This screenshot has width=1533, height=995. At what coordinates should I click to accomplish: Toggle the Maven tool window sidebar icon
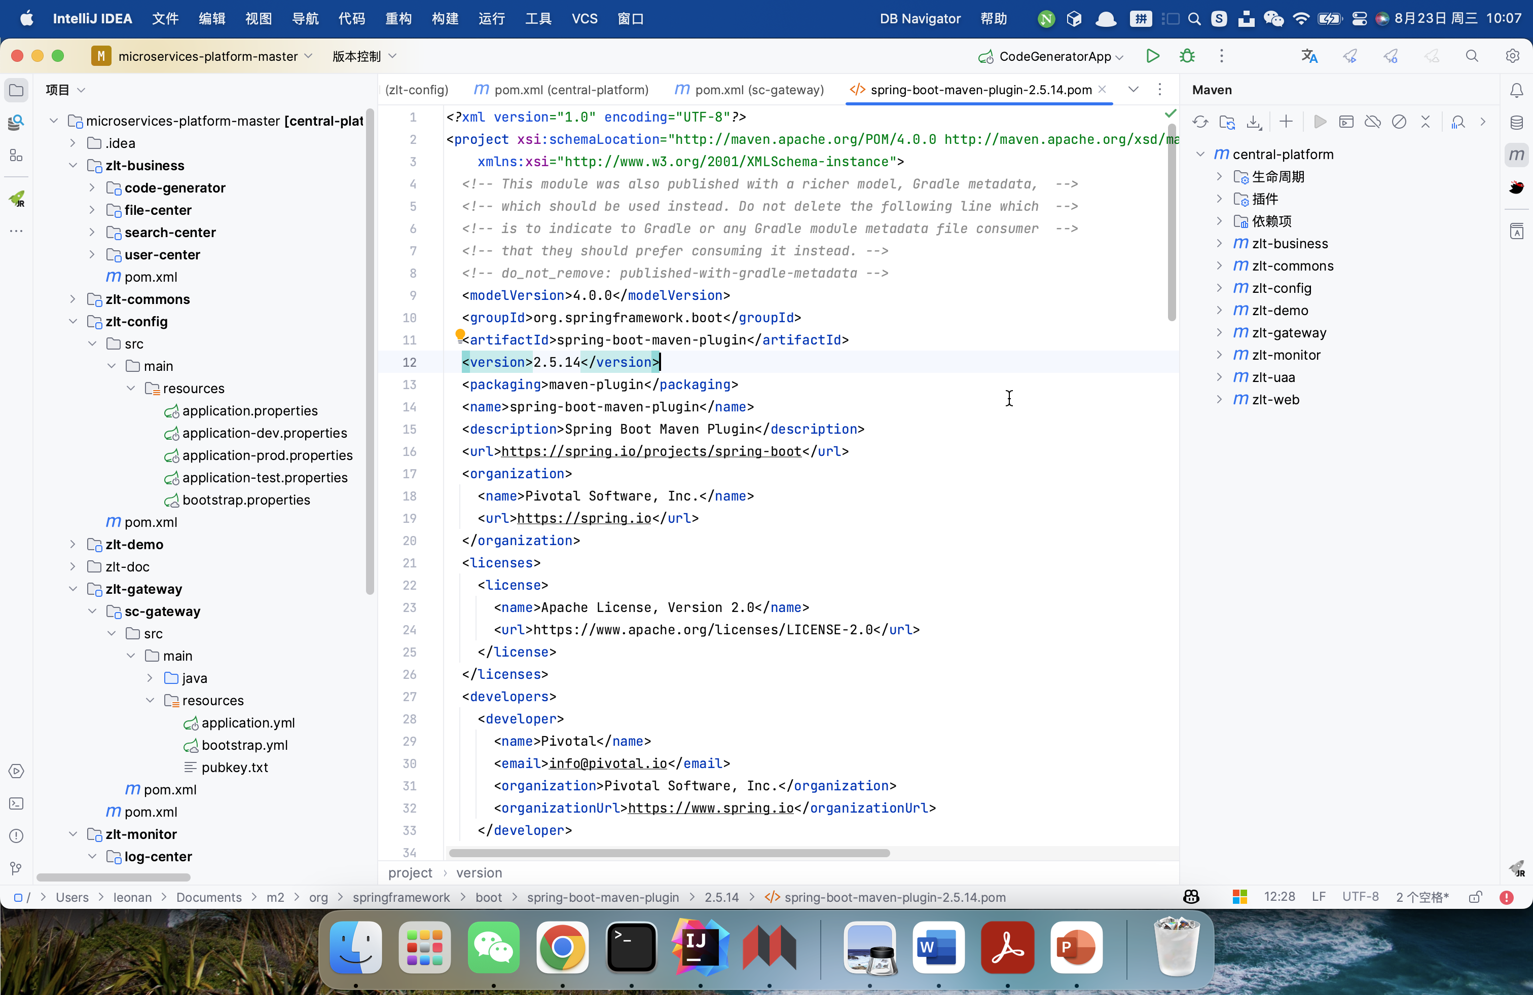[1516, 155]
